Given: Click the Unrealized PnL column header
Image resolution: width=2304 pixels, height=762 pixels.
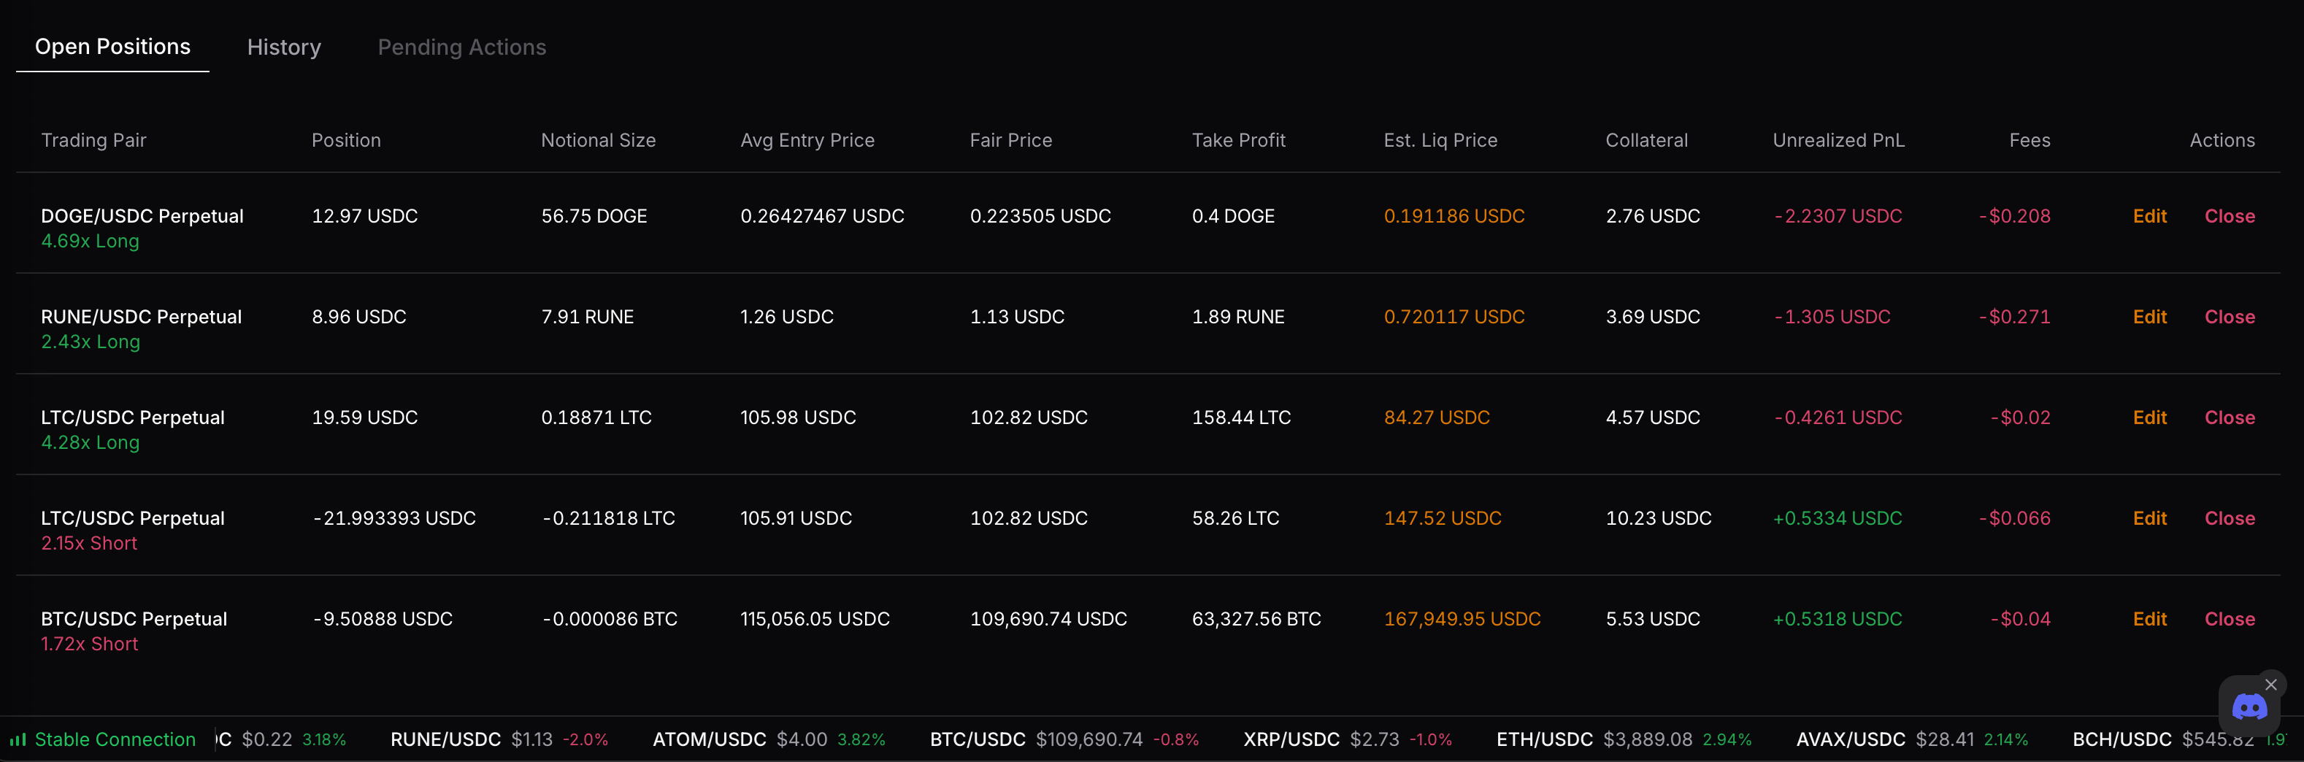Looking at the screenshot, I should tap(1838, 140).
